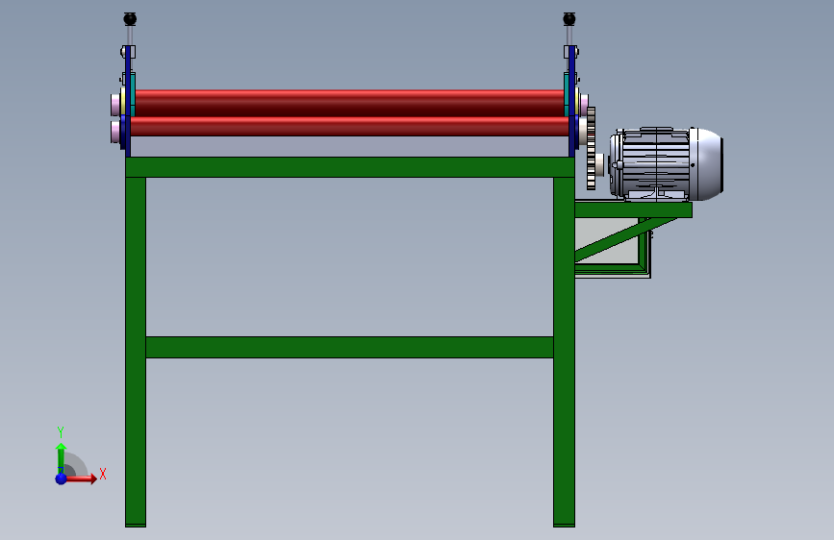Select the left black adjustment knob
The height and width of the screenshot is (540, 834).
tap(130, 19)
